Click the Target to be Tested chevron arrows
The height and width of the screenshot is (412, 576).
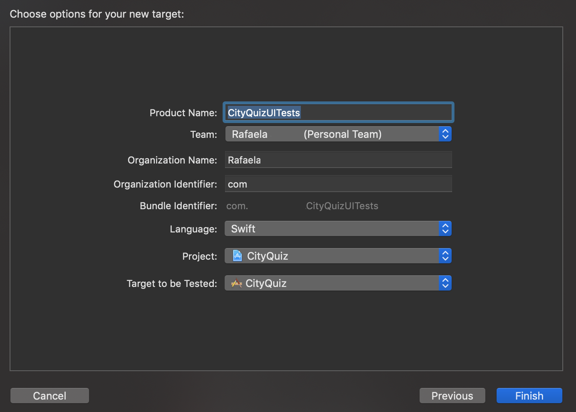pyautogui.click(x=445, y=283)
